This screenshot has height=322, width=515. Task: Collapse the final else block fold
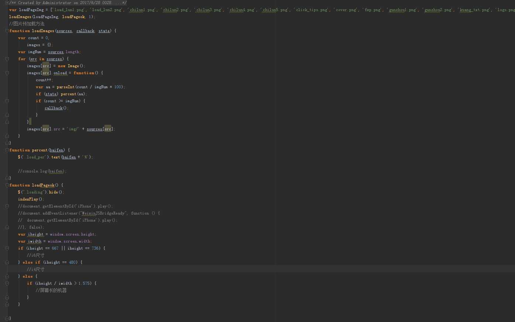click(7, 276)
